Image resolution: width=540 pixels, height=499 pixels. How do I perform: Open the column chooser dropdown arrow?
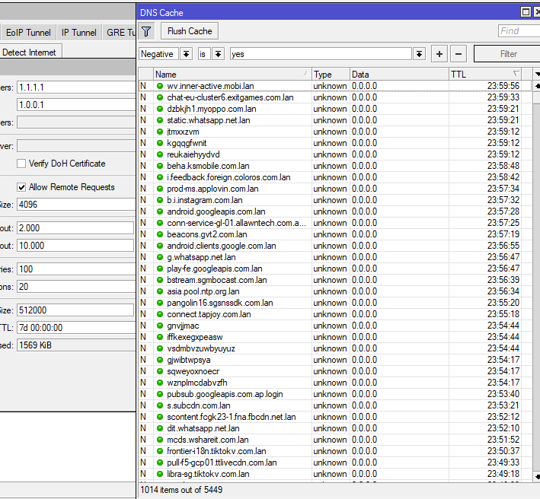(x=537, y=75)
